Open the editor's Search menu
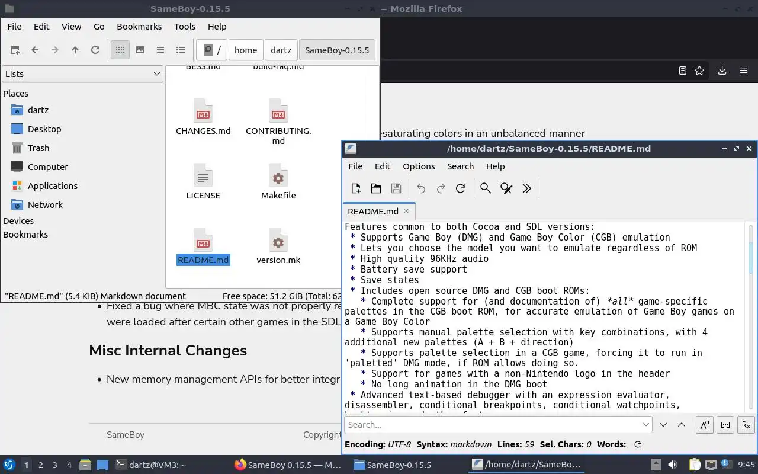Viewport: 758px width, 474px height. point(460,166)
